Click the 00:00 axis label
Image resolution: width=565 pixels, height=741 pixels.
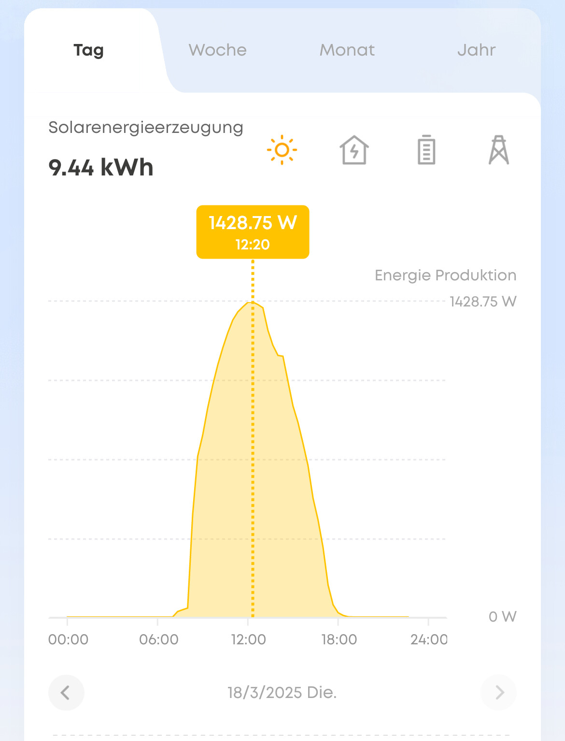(68, 639)
